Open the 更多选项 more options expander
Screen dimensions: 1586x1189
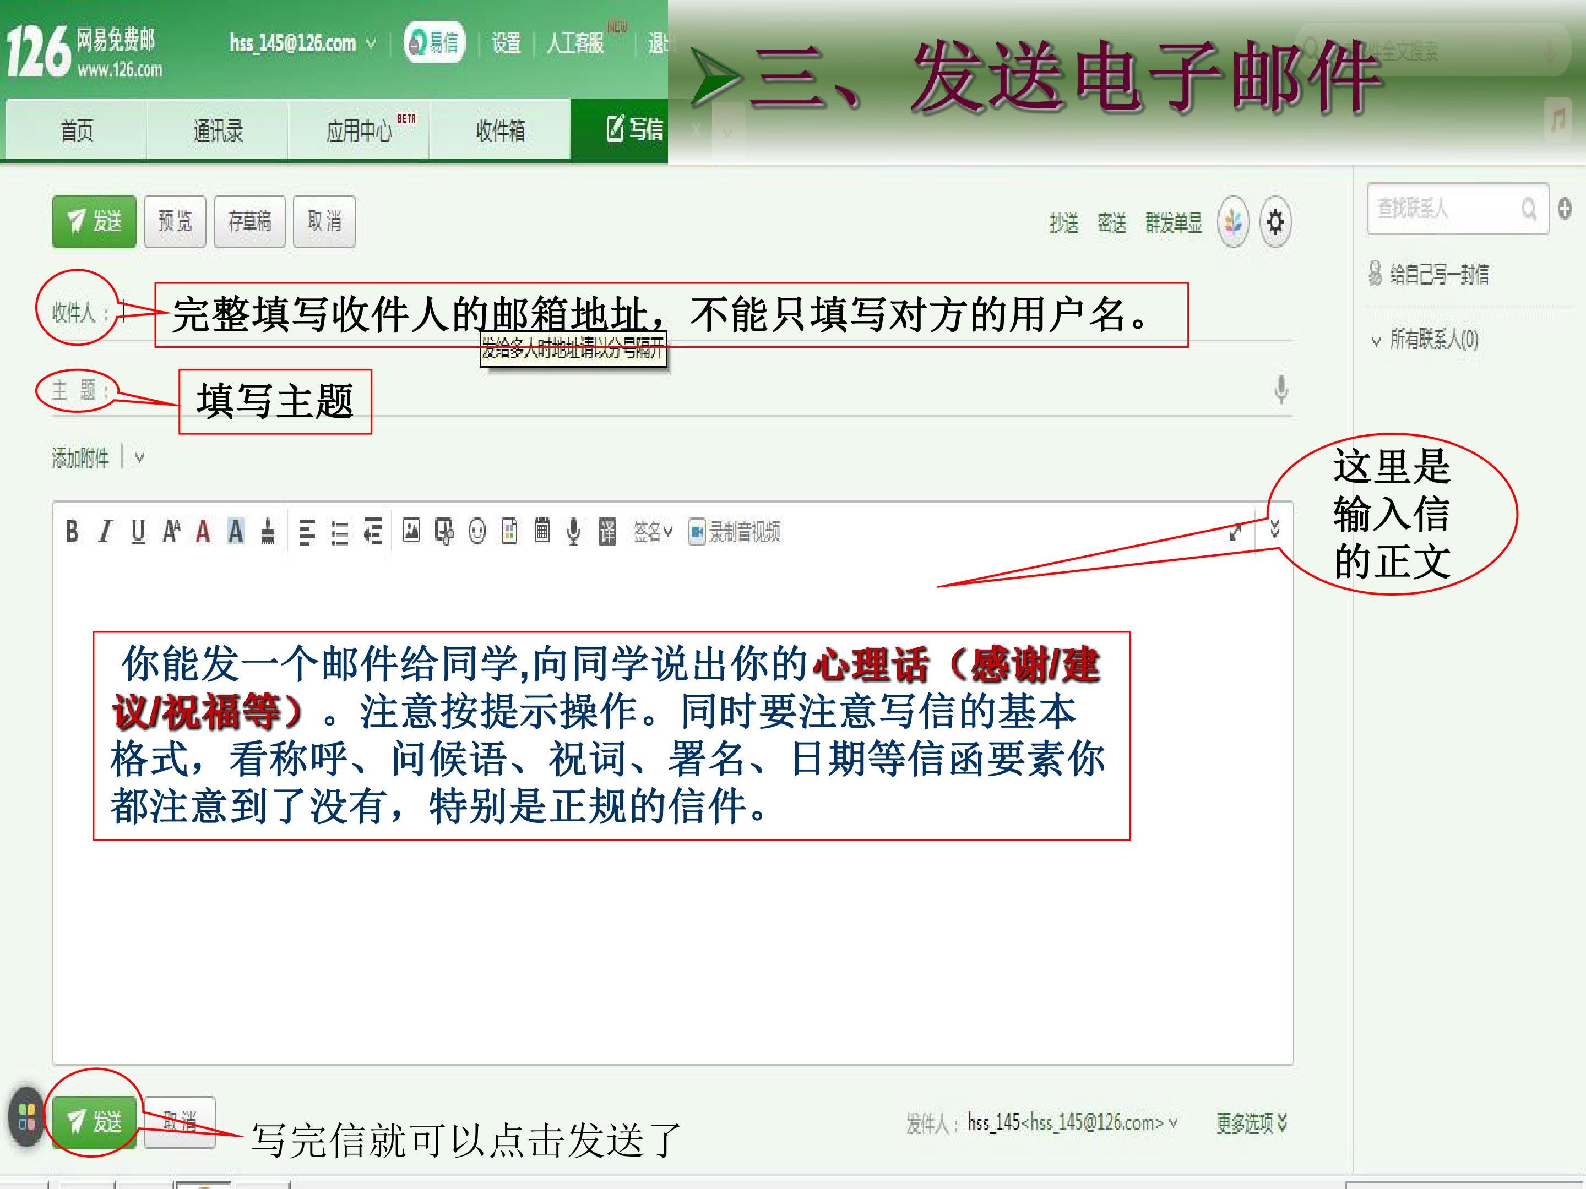1251,1123
